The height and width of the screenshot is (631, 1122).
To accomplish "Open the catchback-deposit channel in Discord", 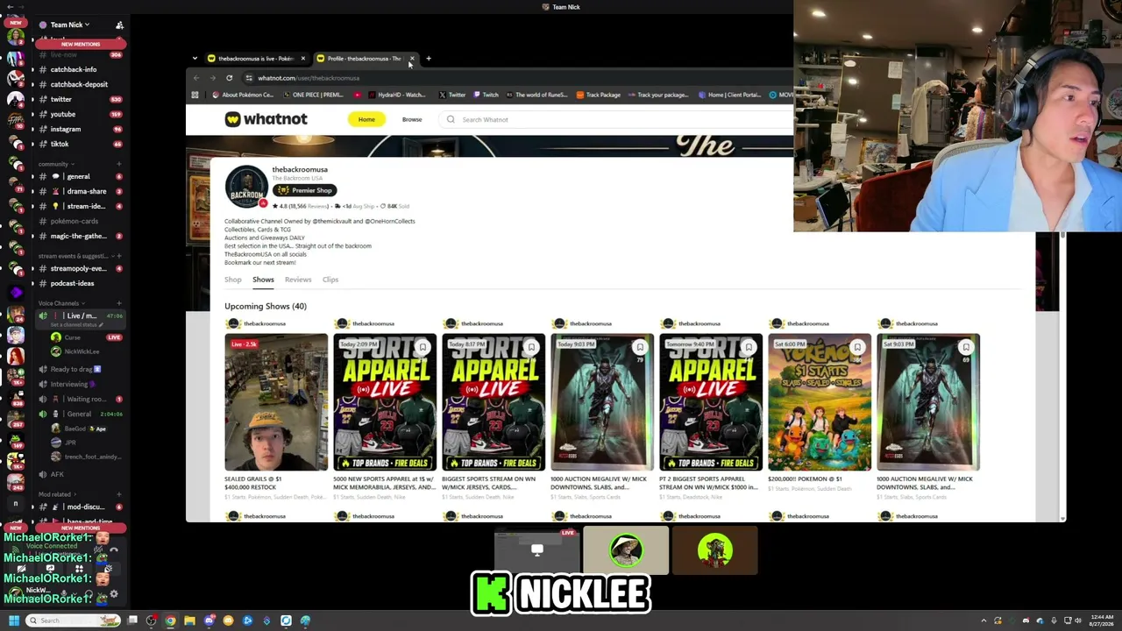I will point(79,84).
